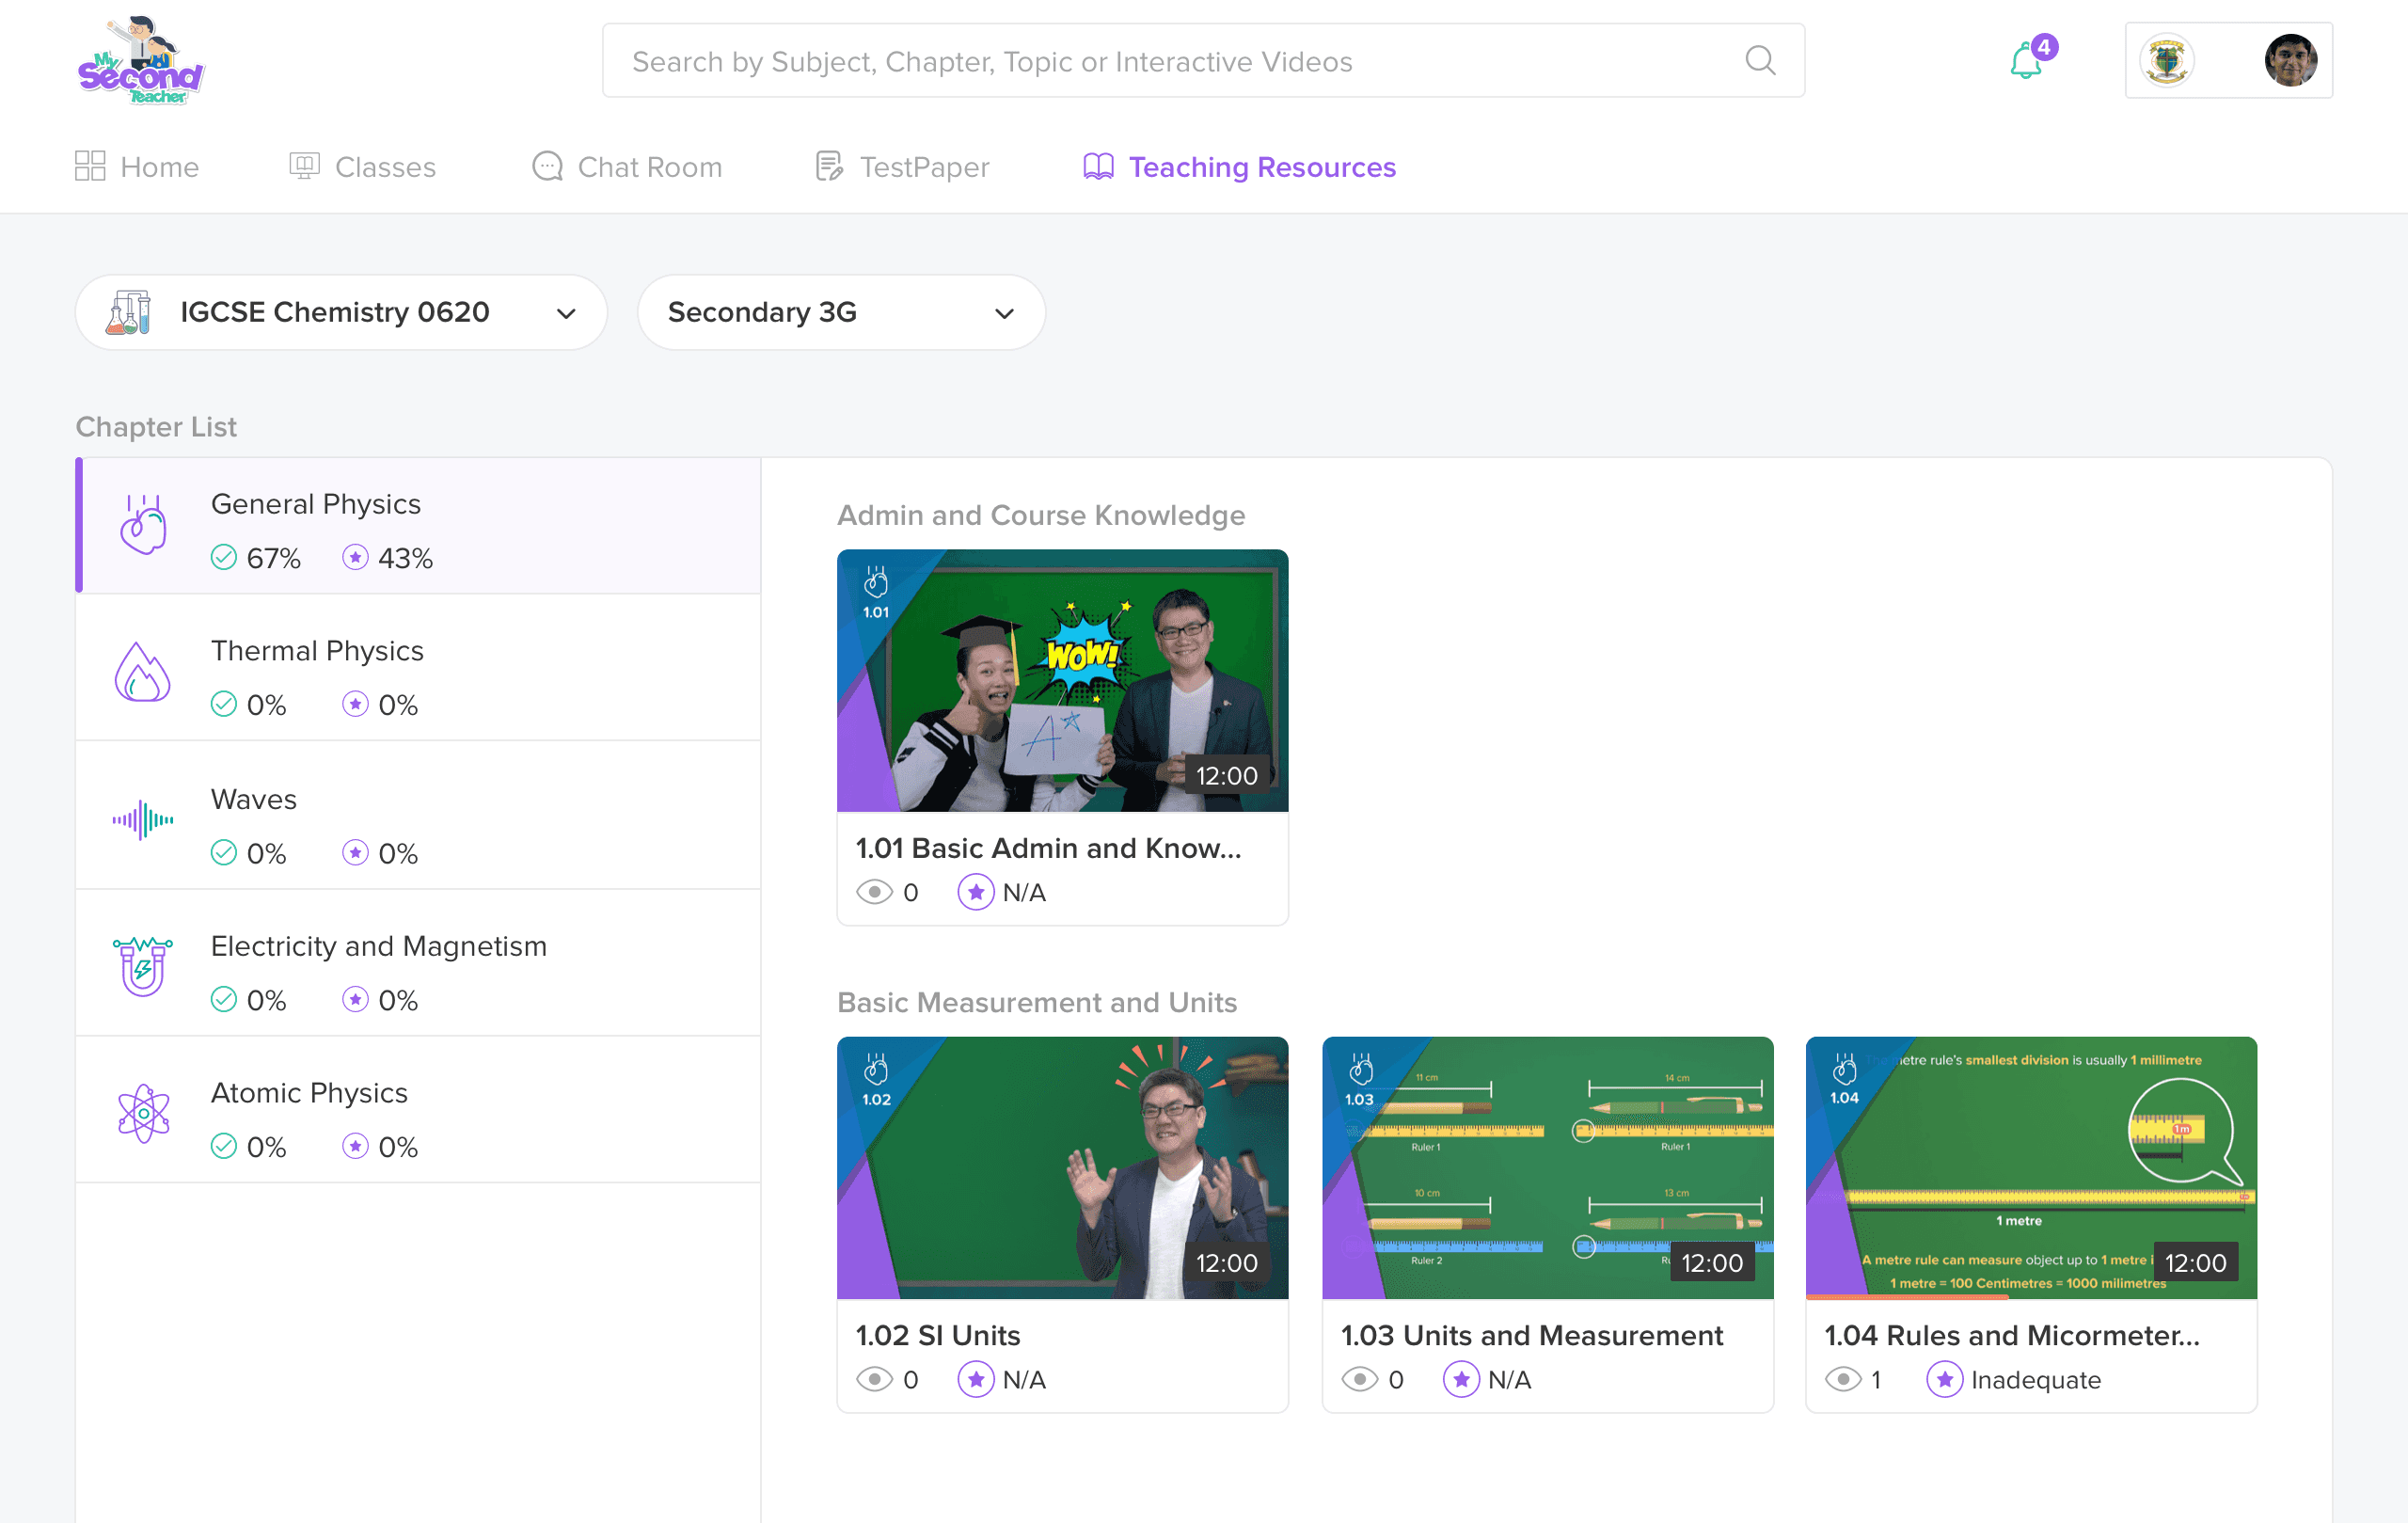Click the TestPaper document icon
Viewport: 2408px width, 1523px height.
click(x=829, y=166)
